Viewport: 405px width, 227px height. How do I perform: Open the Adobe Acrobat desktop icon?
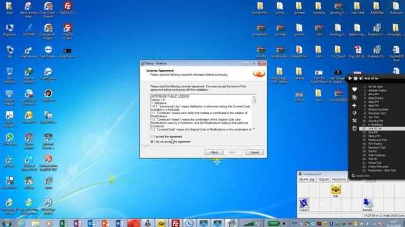(9, 119)
